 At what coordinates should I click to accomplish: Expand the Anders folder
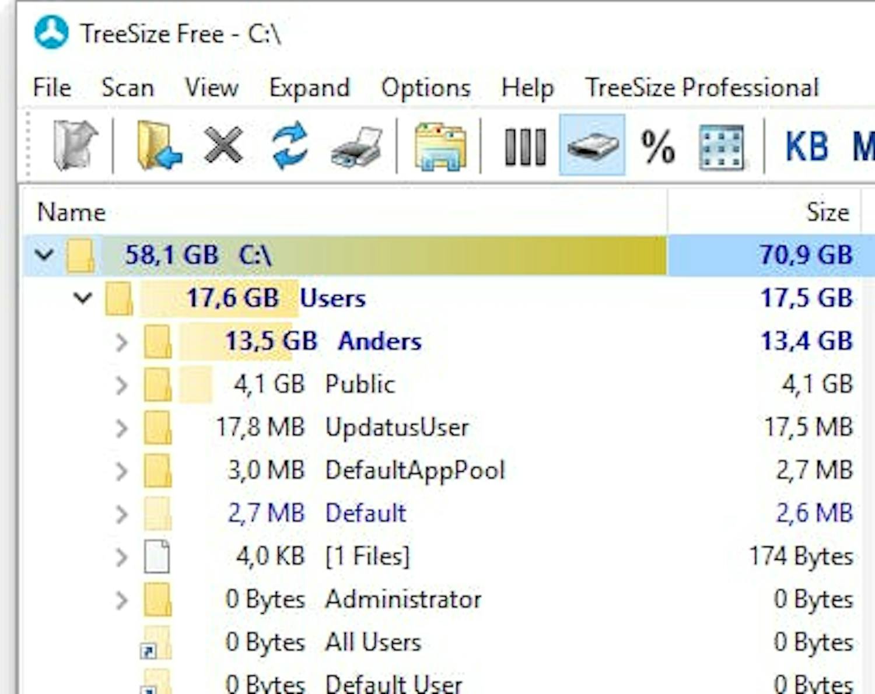(123, 341)
